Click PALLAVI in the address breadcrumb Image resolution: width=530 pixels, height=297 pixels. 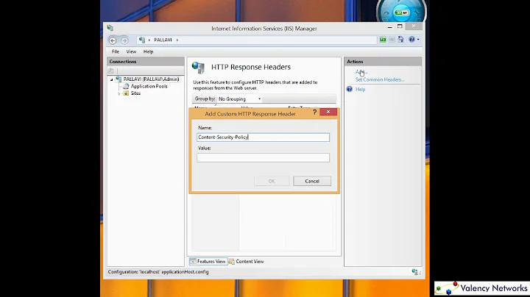[x=163, y=40]
